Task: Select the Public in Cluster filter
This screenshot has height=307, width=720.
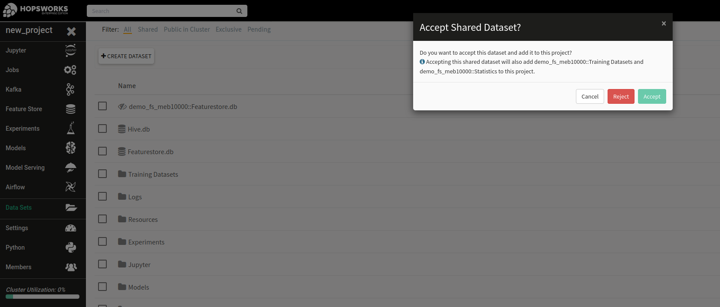Action: click(187, 30)
